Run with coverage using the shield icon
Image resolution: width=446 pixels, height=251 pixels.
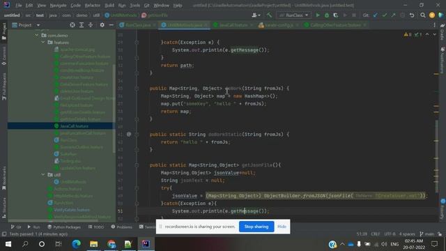point(336,15)
